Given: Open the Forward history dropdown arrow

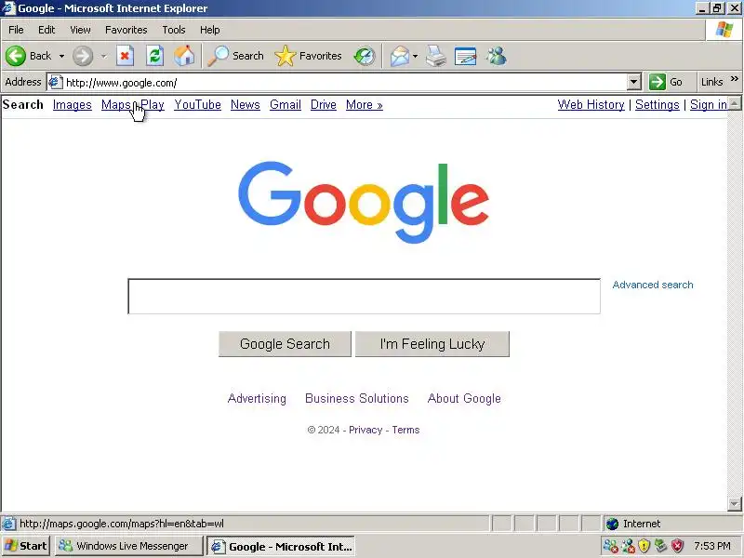Looking at the screenshot, I should (103, 56).
